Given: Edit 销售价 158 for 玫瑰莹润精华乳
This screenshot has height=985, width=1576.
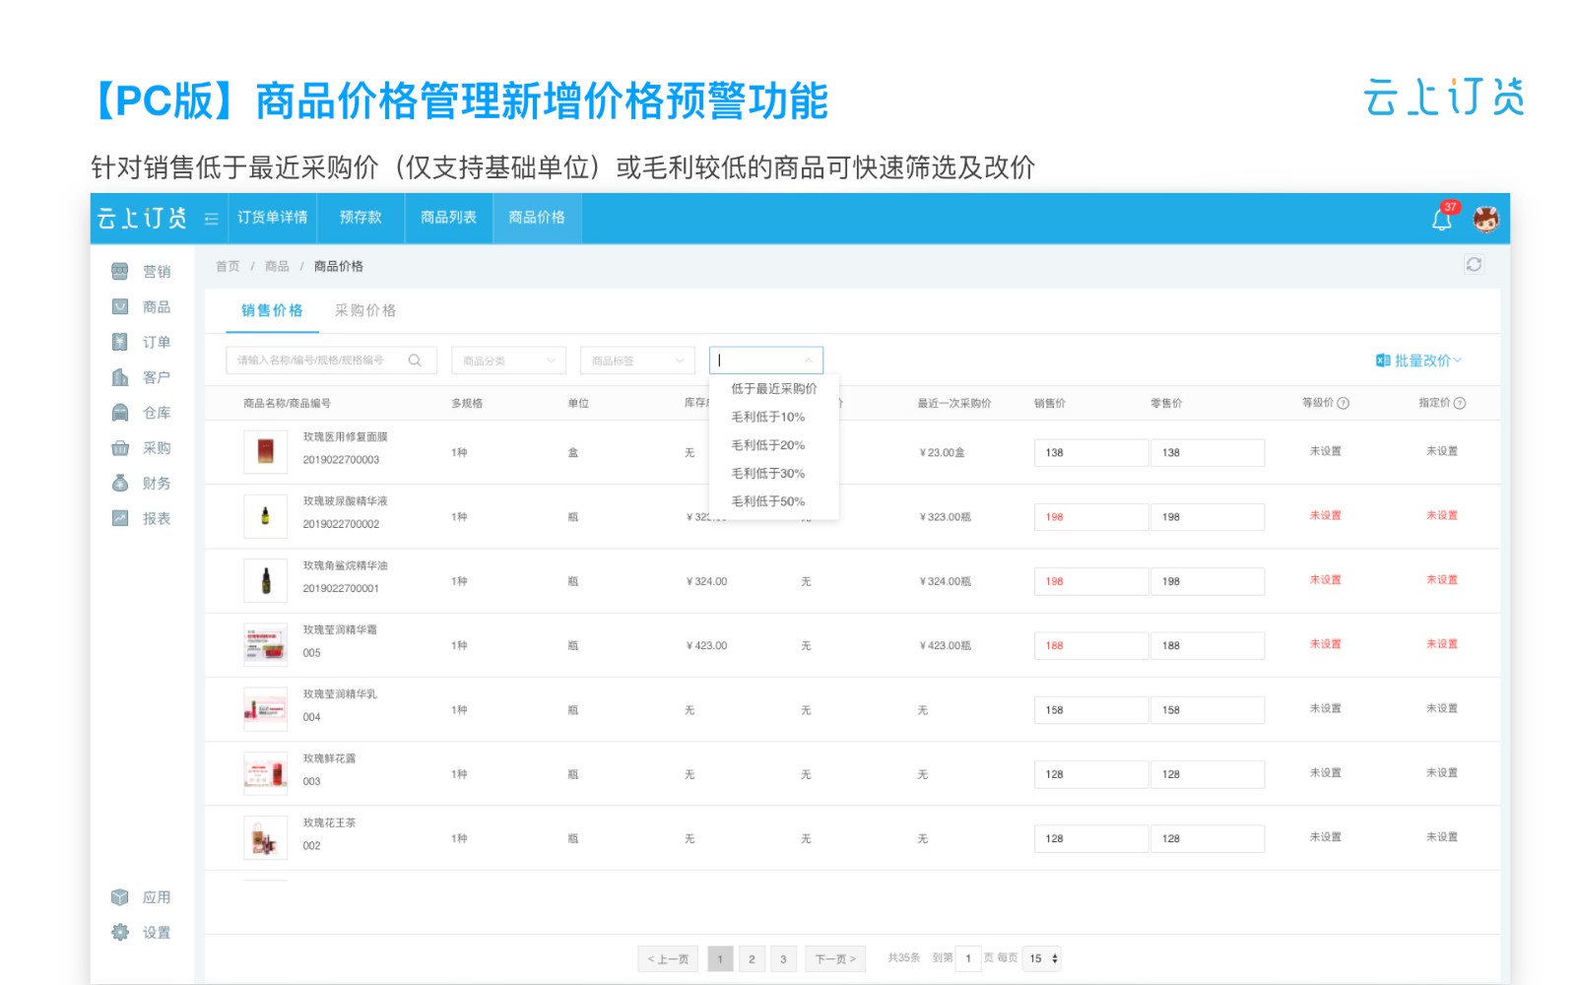Looking at the screenshot, I should 1090,710.
